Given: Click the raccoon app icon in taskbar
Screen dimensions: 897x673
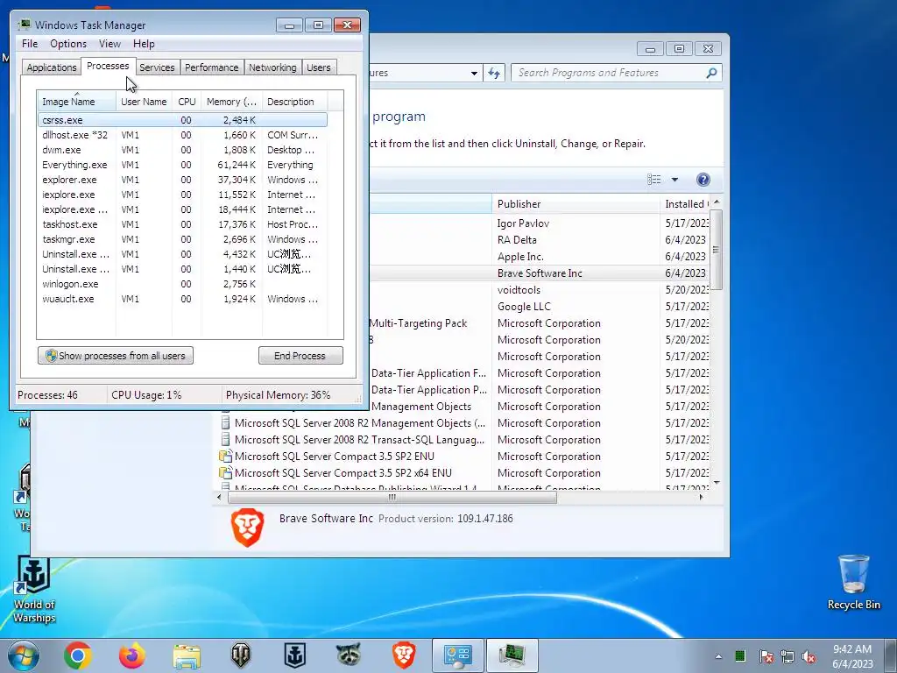Looking at the screenshot, I should point(349,655).
